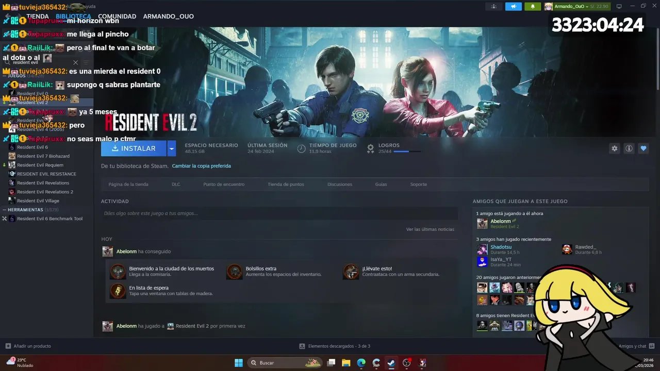The width and height of the screenshot is (660, 371).
Task: Open File Explorer from taskbar
Action: tap(346, 363)
